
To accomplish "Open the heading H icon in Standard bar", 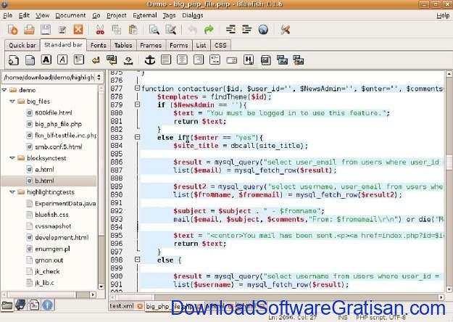I will (x=249, y=60).
